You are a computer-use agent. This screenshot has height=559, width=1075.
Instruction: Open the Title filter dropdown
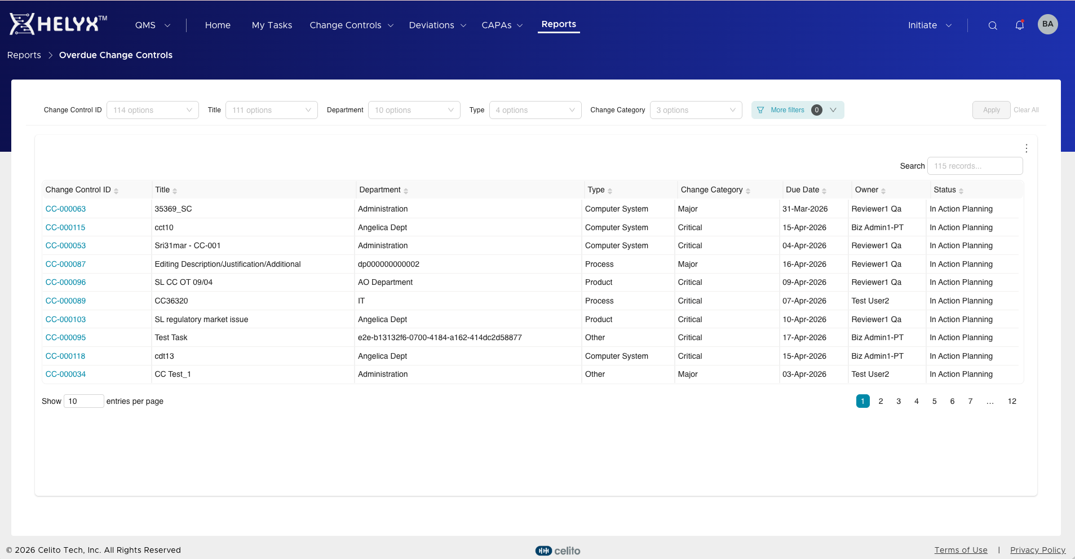point(272,110)
